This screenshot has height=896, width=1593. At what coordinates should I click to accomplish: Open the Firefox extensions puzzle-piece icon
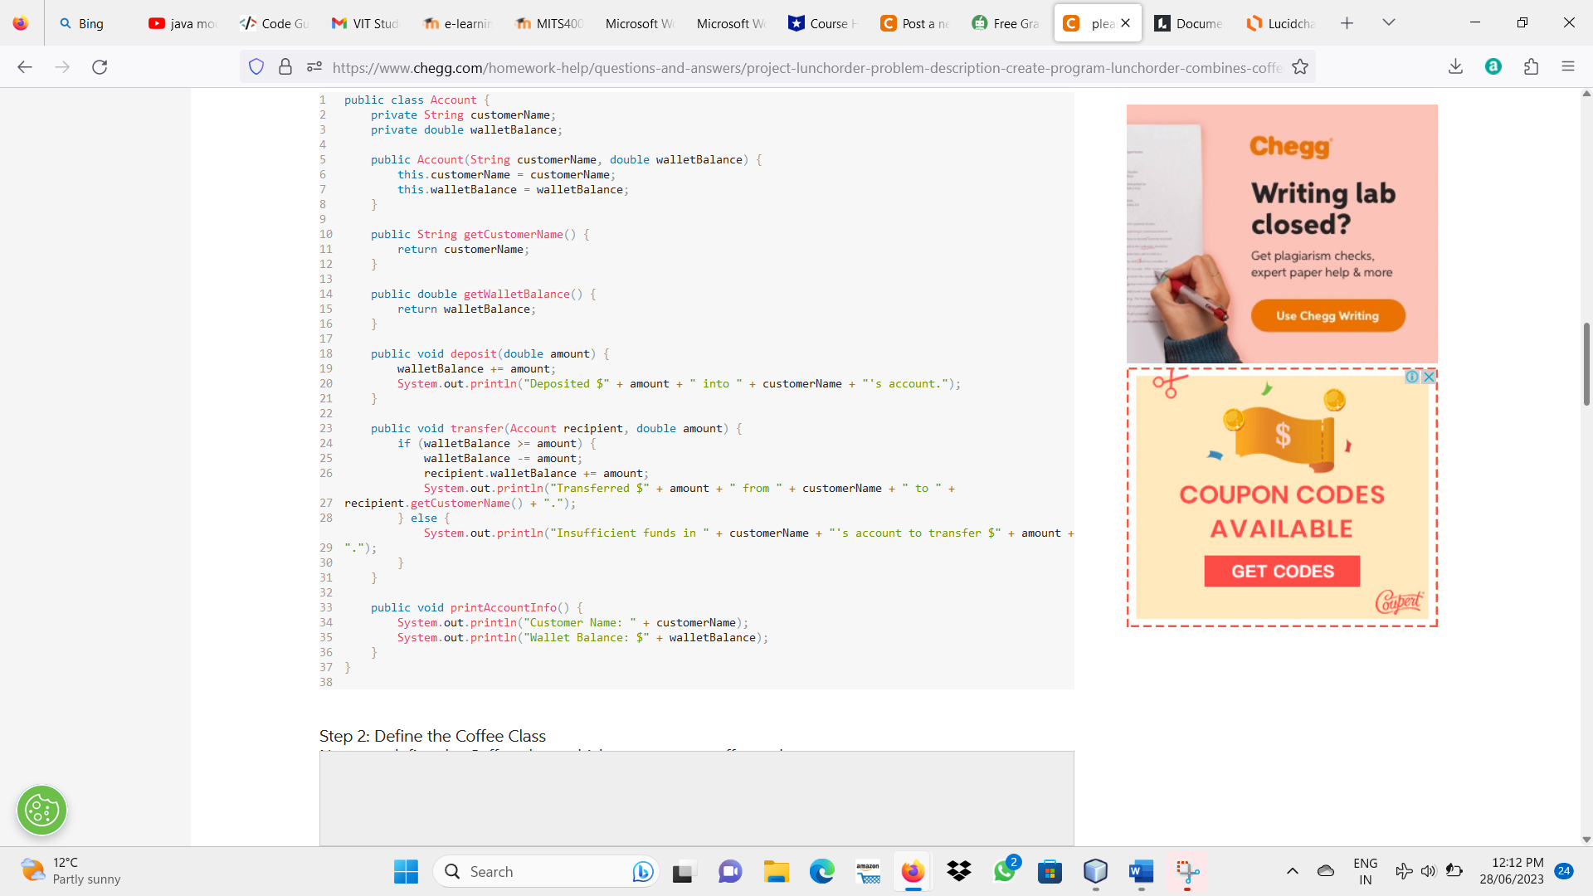(1531, 66)
